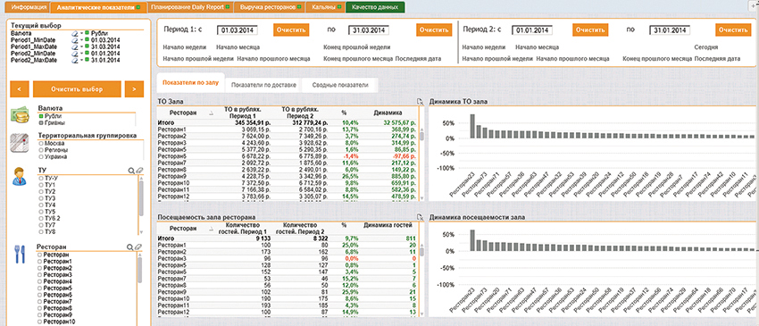Viewport: 759px width, 326px height.
Task: Click the Период 1 start date field 01.03.2014
Action: click(x=238, y=30)
